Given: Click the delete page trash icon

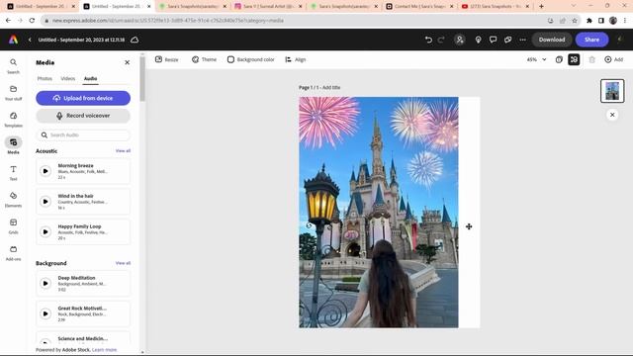Looking at the screenshot, I should click(x=591, y=59).
